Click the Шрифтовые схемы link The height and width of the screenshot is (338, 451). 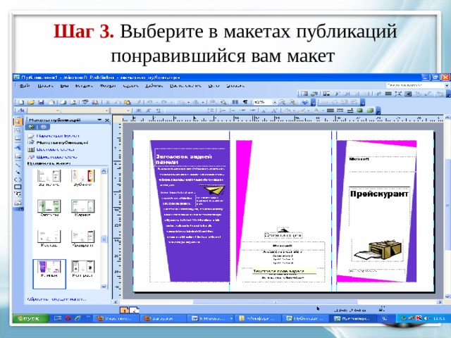pos(57,157)
